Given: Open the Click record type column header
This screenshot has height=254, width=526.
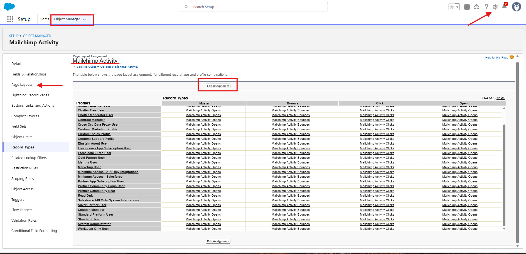Looking at the screenshot, I should (x=380, y=103).
